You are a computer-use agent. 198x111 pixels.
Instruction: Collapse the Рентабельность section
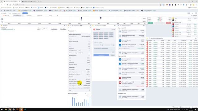click(x=89, y=55)
